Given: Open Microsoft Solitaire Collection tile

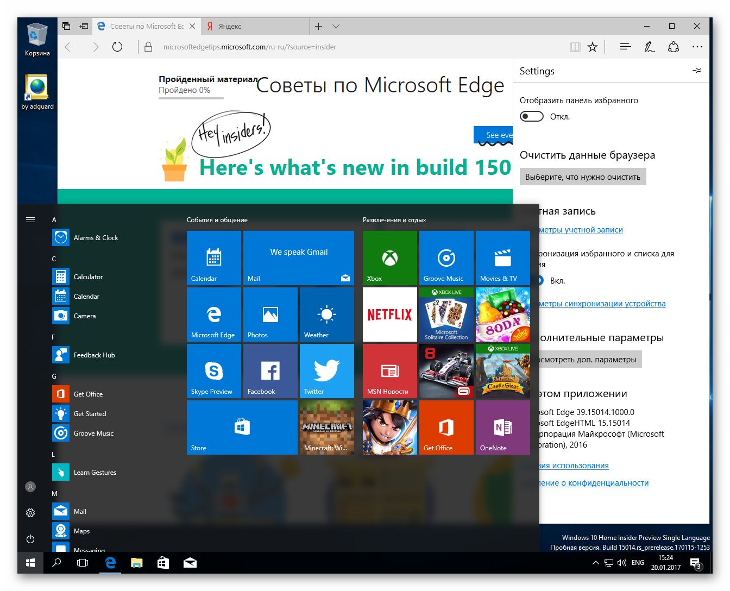Looking at the screenshot, I should (446, 315).
